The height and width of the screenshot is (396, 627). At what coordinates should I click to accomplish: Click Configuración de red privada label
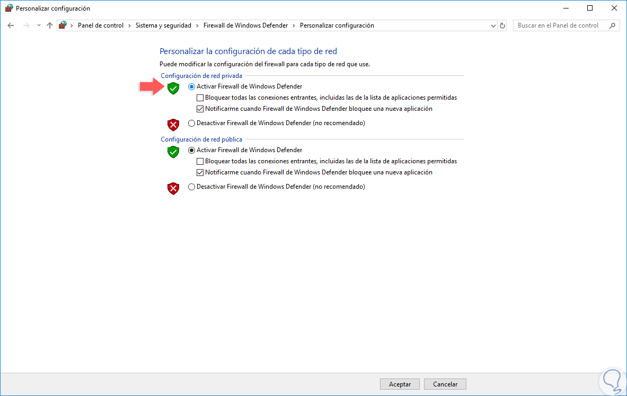pos(201,76)
